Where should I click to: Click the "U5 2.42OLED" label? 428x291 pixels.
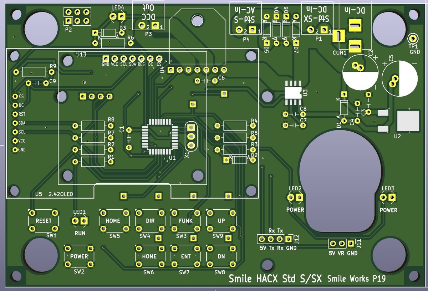click(55, 194)
